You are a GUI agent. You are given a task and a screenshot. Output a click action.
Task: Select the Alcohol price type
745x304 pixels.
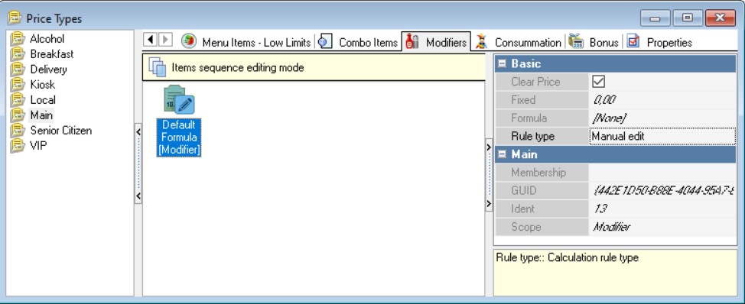[x=47, y=39]
